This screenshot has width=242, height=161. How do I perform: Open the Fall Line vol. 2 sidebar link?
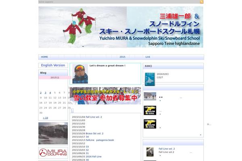167,149
